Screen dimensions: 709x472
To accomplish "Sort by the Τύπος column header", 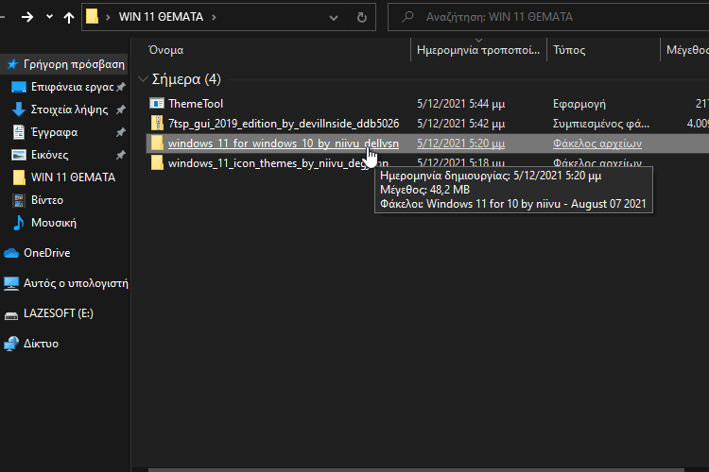I will coord(569,50).
